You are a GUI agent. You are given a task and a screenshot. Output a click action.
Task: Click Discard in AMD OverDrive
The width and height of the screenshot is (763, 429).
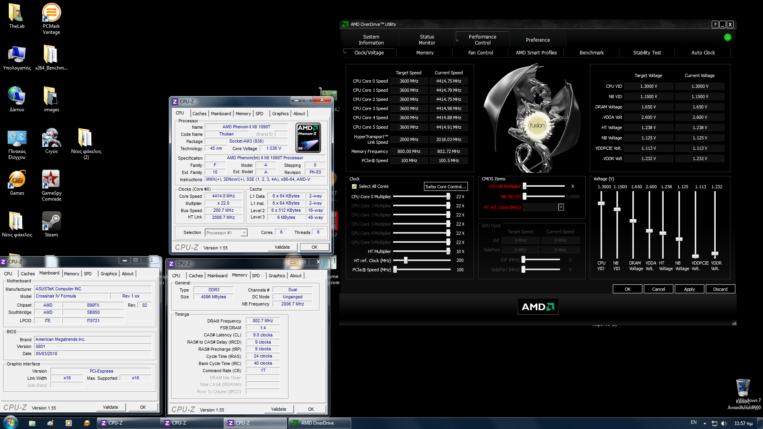pos(720,289)
